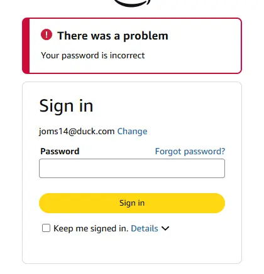
Task: Click blank space inside the sign-in card bottom
Action: tap(132, 250)
